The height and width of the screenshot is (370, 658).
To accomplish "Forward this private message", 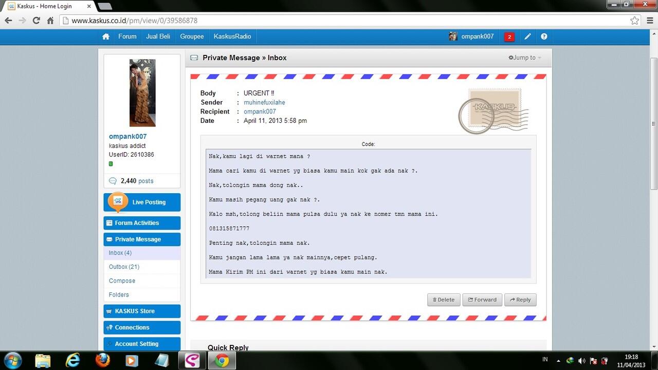I will click(x=482, y=300).
